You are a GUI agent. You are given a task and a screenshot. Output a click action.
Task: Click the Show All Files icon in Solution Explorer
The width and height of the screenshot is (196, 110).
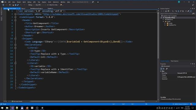(183, 11)
